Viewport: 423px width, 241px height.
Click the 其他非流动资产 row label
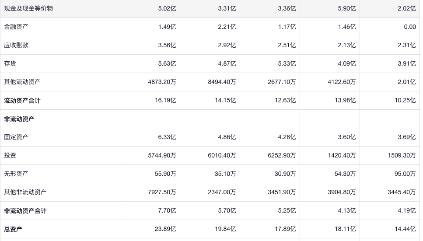pyautogui.click(x=25, y=192)
